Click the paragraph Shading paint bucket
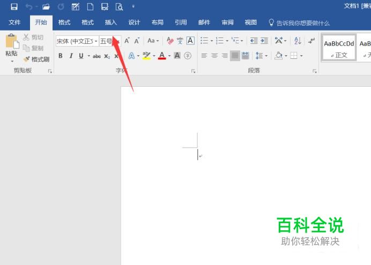Image resolution: width=371 pixels, height=265 pixels. [278, 56]
